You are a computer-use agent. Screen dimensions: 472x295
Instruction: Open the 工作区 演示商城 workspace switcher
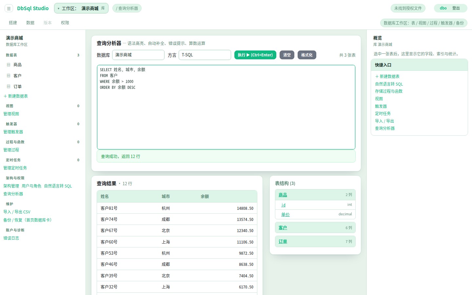(x=81, y=9)
